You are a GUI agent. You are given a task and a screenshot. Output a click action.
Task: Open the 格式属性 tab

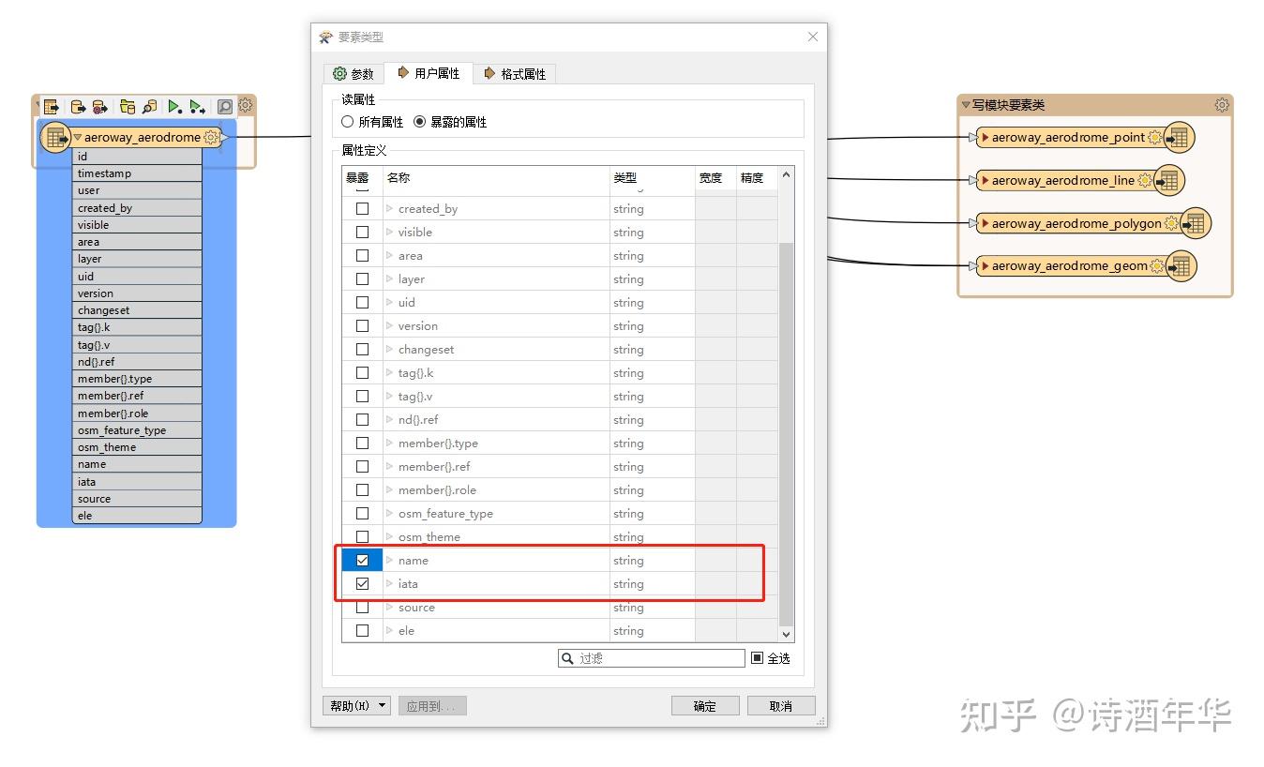coord(515,72)
